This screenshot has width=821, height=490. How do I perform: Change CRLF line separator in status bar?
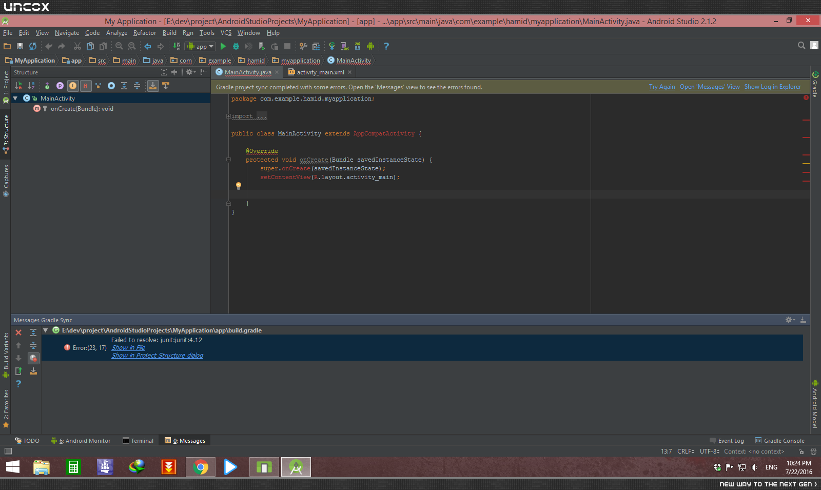click(686, 452)
